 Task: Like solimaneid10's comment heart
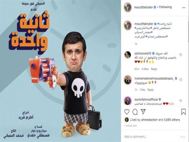coord(181,55)
